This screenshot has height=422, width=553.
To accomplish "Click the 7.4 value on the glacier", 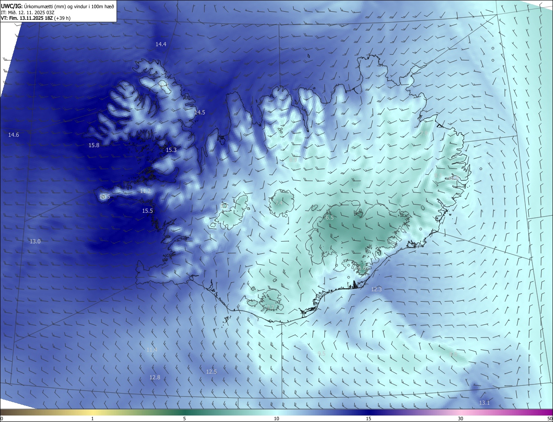I will (x=279, y=203).
